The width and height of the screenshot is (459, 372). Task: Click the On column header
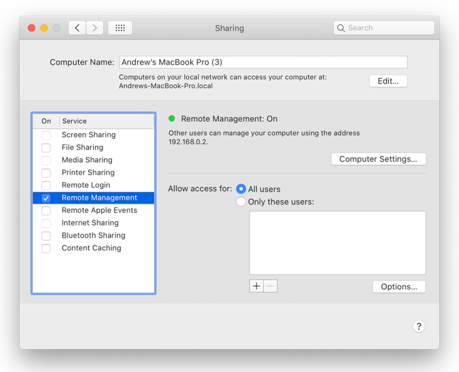pyautogui.click(x=46, y=121)
